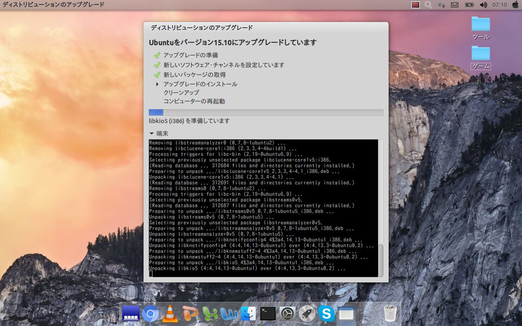Screen dimensions: 522x326
Task: Select the ゲーム folder on desktop
Action: coord(481,58)
